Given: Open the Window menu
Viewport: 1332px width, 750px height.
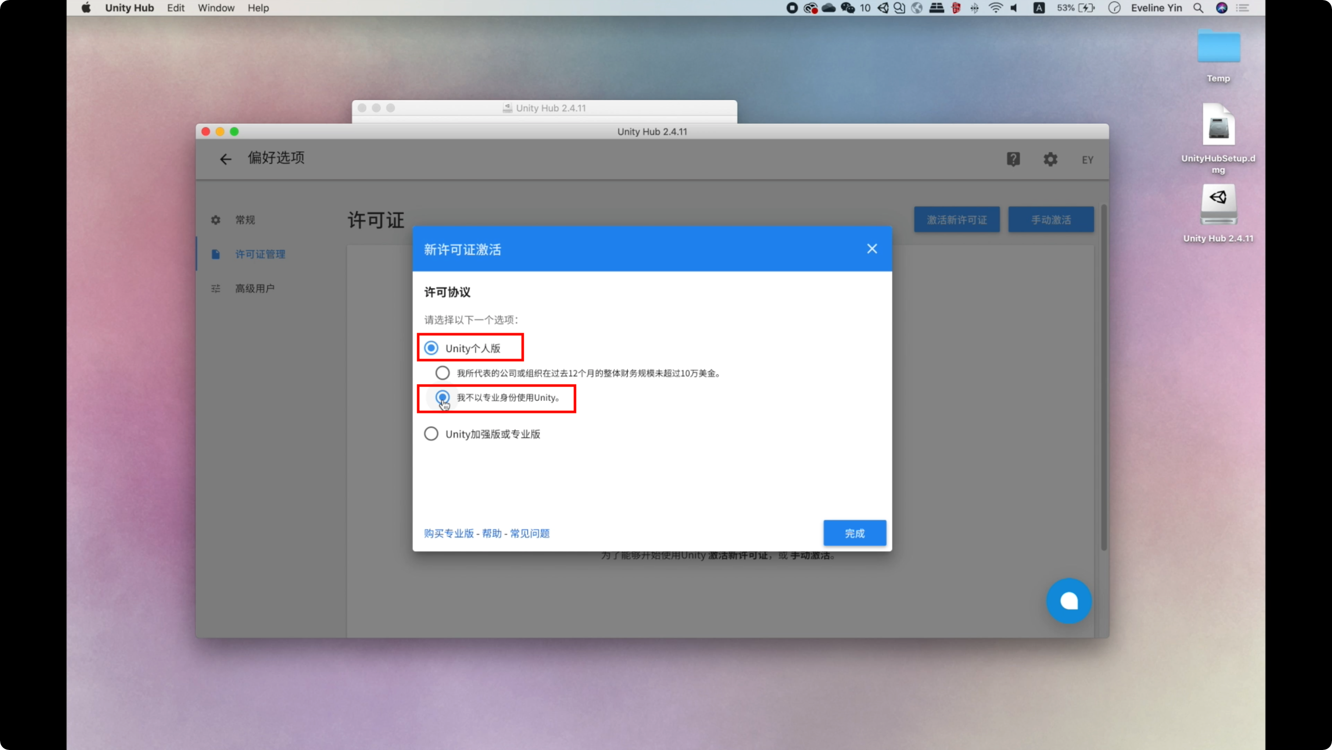Looking at the screenshot, I should 215,8.
